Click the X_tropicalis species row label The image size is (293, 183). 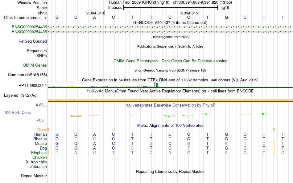point(36,162)
